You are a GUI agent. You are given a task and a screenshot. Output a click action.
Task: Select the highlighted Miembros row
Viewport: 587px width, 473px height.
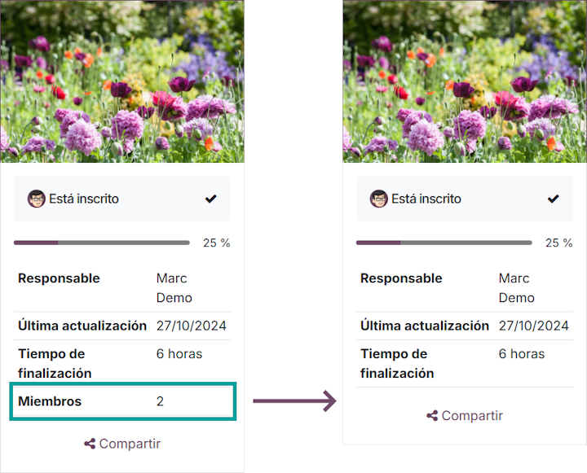pyautogui.click(x=123, y=401)
